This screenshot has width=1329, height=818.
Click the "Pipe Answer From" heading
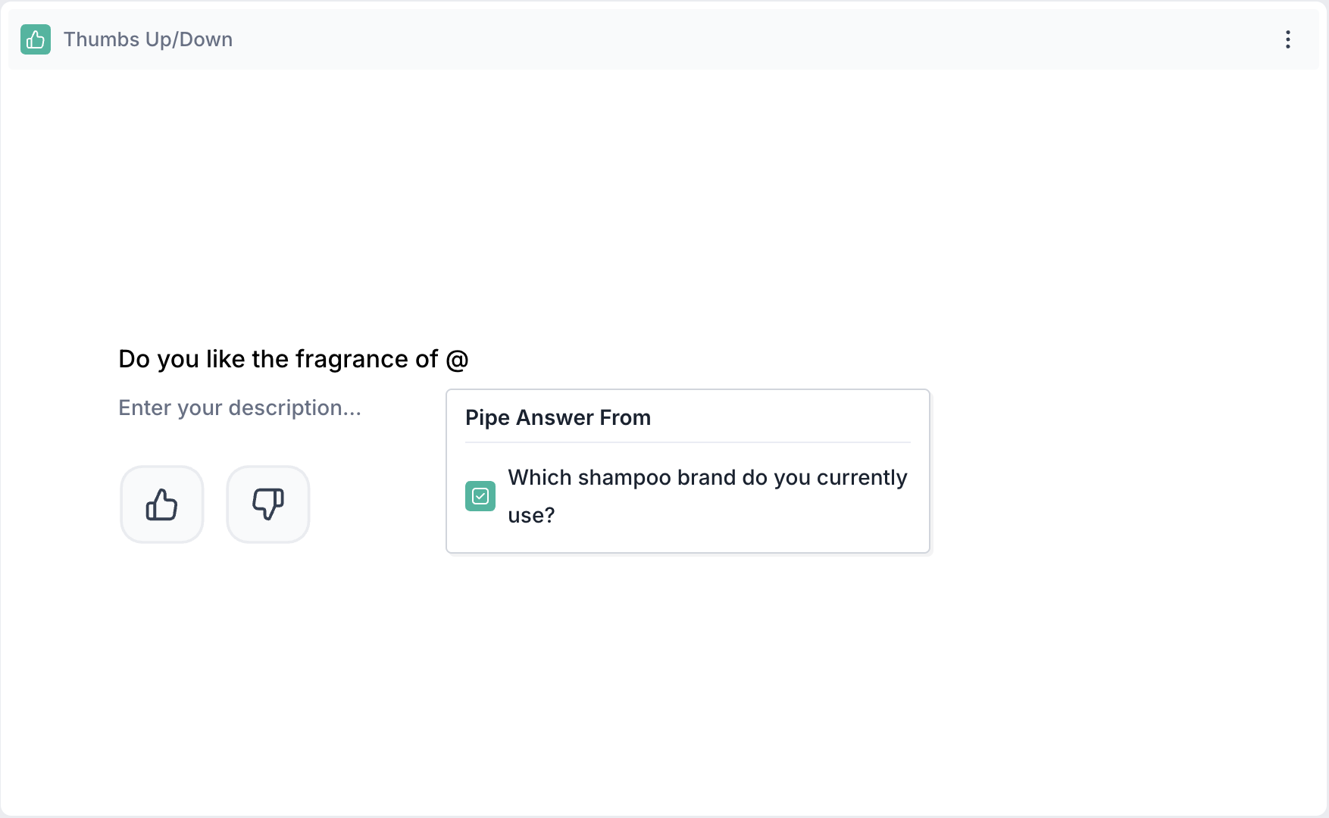[x=558, y=417]
